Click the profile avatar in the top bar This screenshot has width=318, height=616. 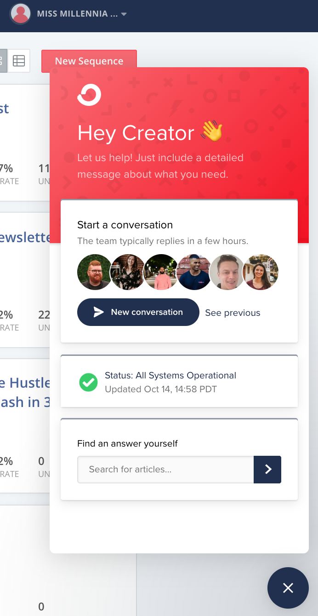tap(20, 13)
